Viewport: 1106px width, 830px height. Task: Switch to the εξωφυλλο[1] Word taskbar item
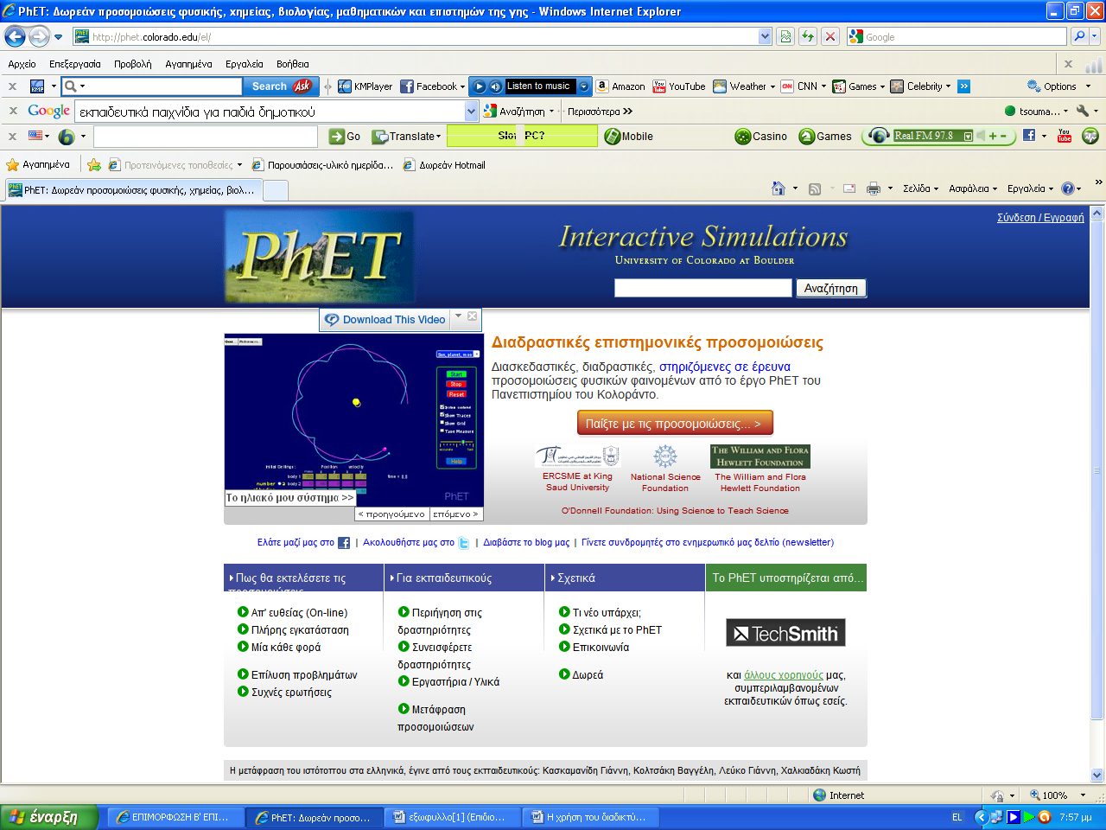[x=450, y=817]
